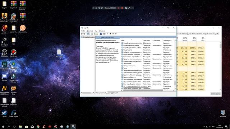Select the Смарт-карта service row

(x=148, y=50)
